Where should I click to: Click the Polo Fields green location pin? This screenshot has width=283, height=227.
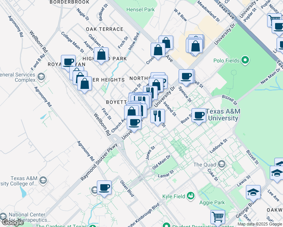[x=245, y=61]
